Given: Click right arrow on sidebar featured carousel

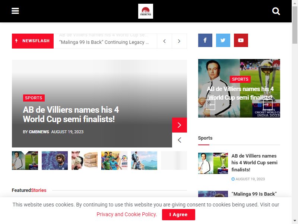Looking at the screenshot, I should [268, 105].
